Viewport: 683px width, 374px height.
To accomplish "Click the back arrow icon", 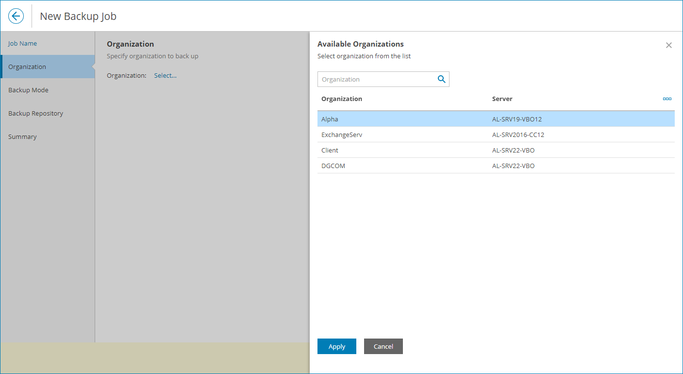I will [16, 16].
